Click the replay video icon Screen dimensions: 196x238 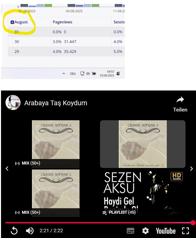(x=14, y=231)
